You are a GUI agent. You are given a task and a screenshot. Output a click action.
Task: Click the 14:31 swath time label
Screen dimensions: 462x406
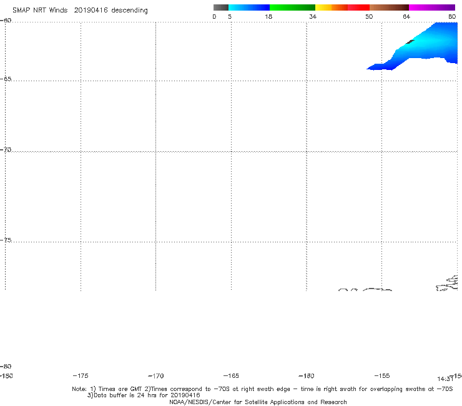(445, 379)
